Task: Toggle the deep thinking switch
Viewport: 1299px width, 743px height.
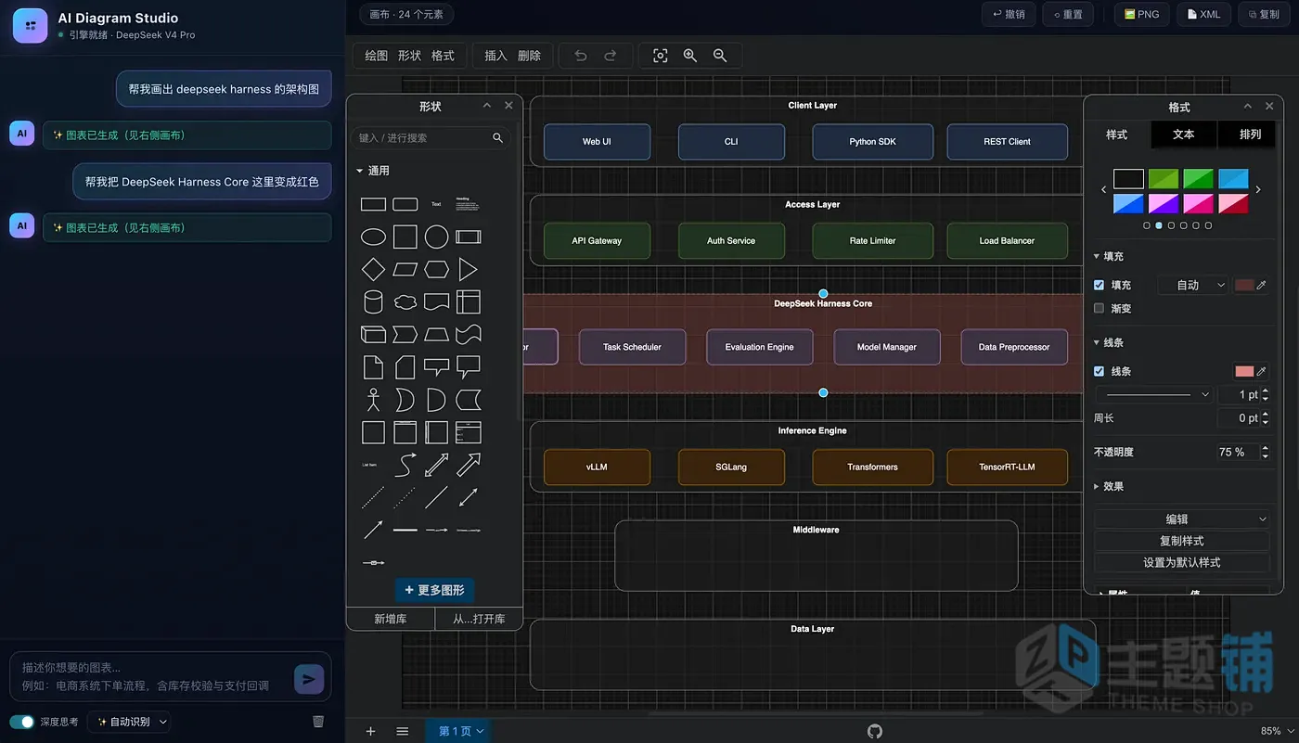Action: coord(22,722)
